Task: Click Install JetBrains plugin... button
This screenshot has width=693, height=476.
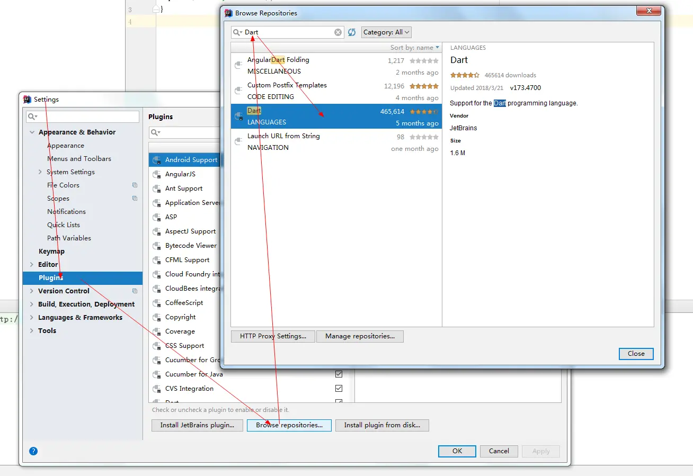Action: point(197,425)
